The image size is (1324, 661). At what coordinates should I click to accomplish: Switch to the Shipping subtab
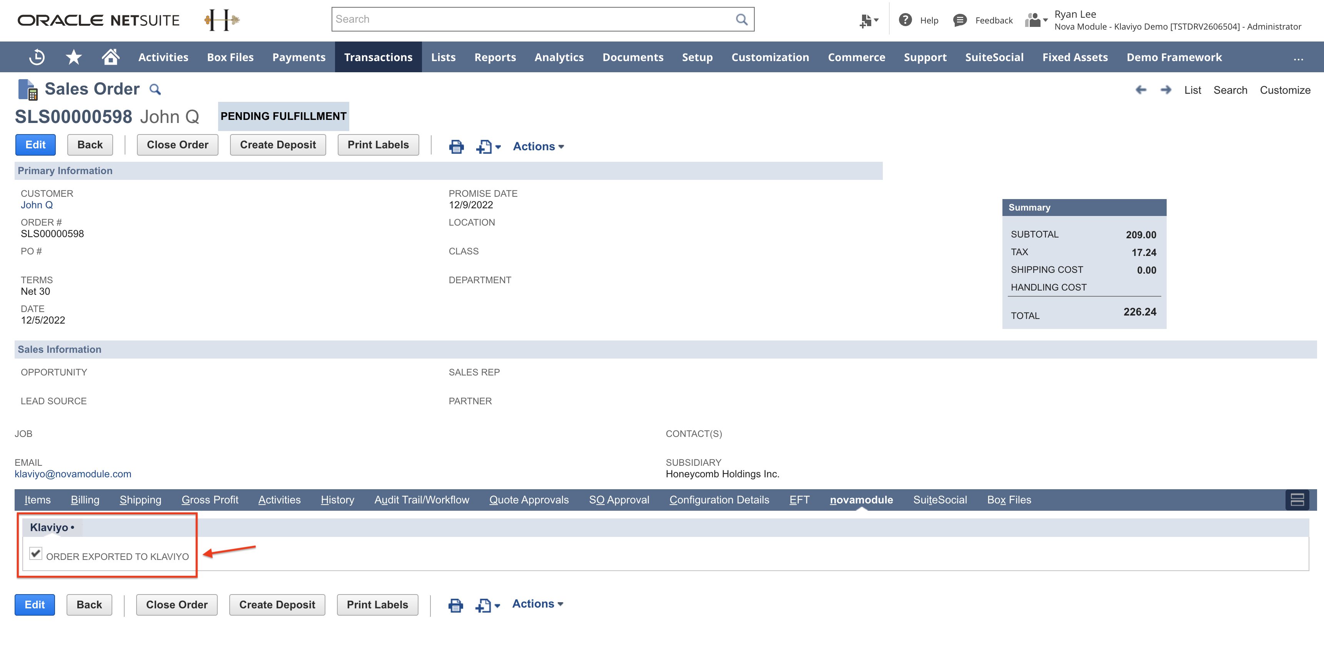click(140, 500)
